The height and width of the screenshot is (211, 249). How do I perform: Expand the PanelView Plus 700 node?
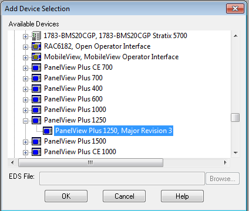(25, 79)
